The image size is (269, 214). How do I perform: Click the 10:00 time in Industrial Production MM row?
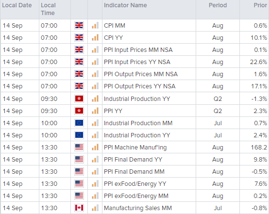(49, 123)
